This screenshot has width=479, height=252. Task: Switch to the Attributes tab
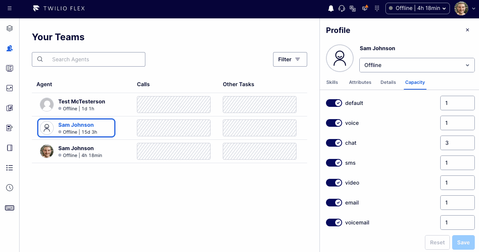[360, 82]
